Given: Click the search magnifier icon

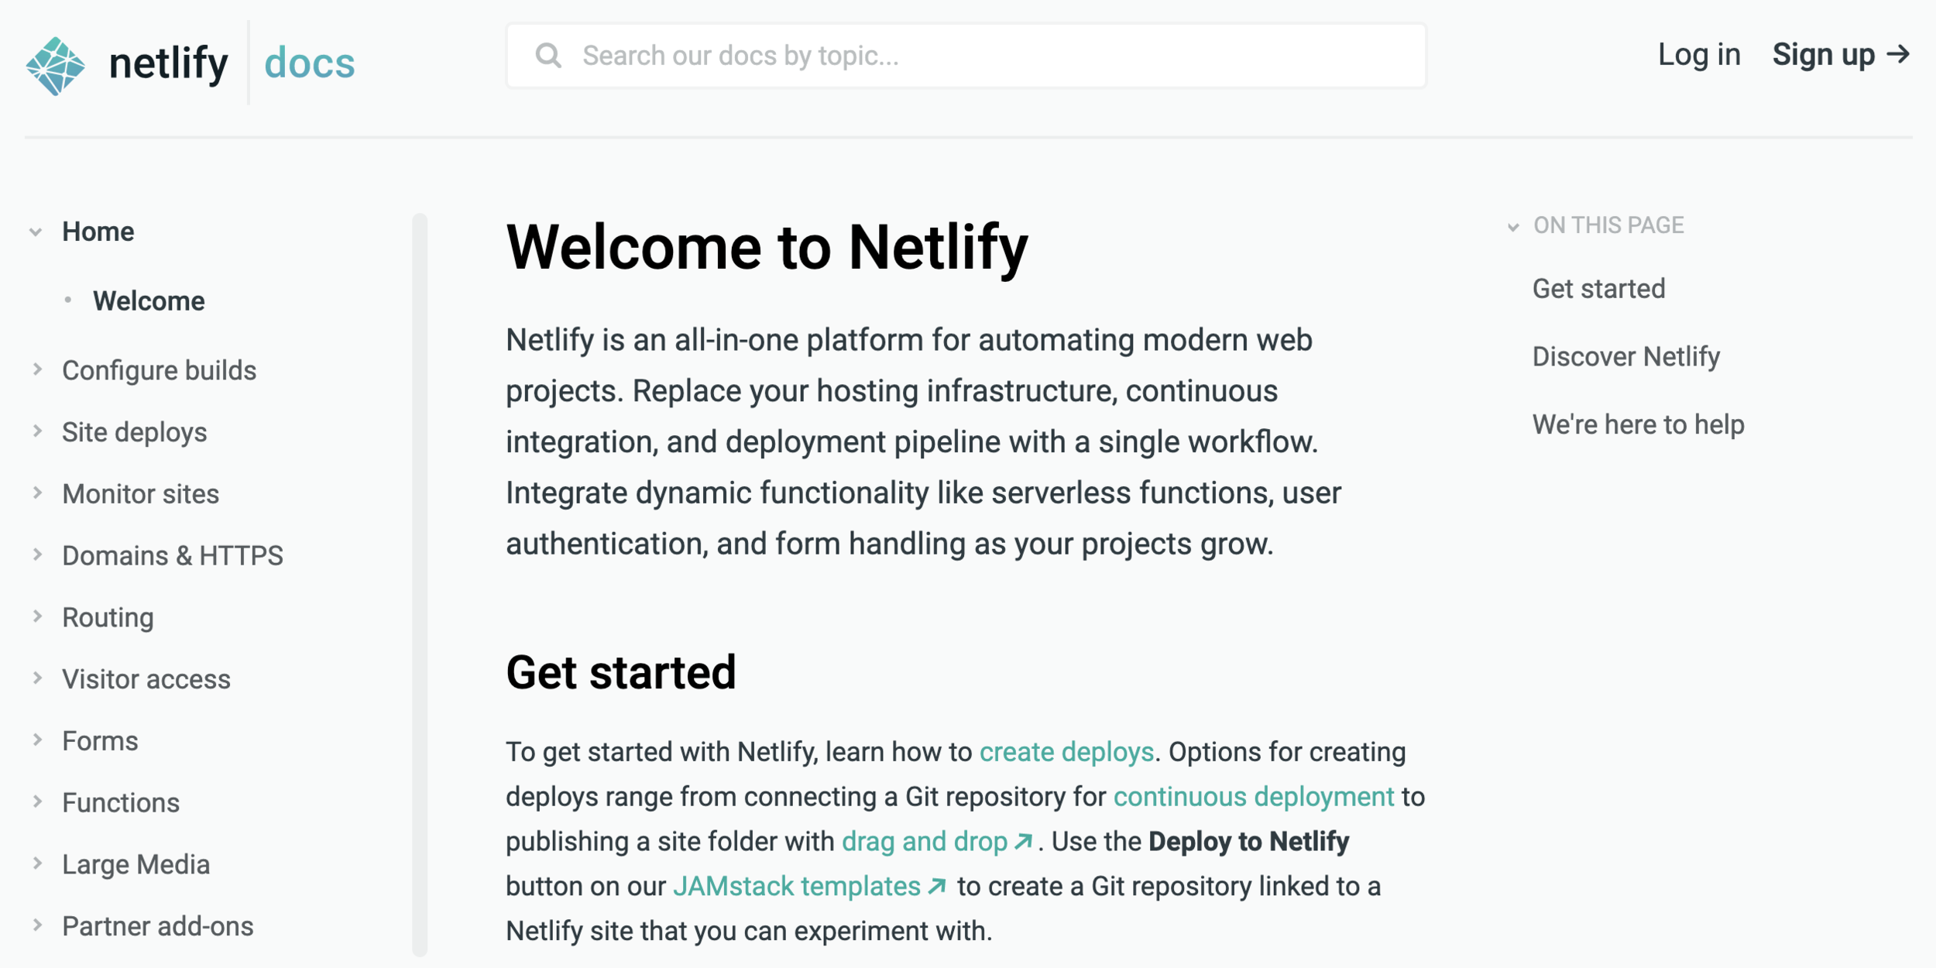Looking at the screenshot, I should [548, 55].
